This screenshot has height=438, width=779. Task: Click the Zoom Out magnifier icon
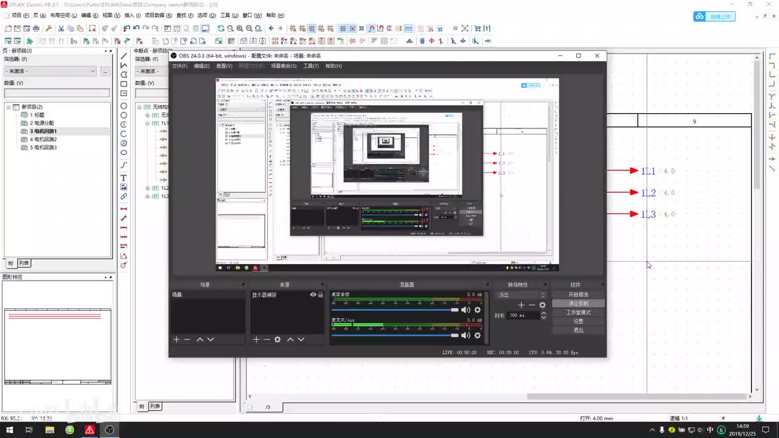[249, 29]
